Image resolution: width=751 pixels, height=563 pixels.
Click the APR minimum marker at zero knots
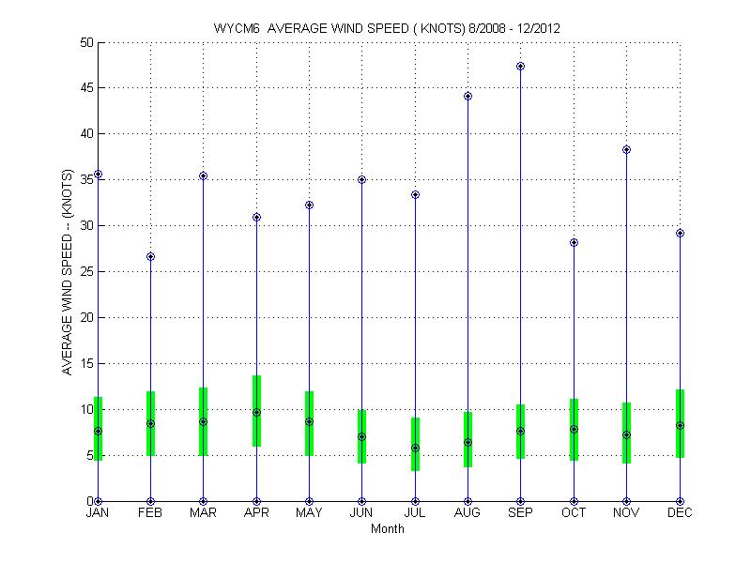(x=256, y=501)
